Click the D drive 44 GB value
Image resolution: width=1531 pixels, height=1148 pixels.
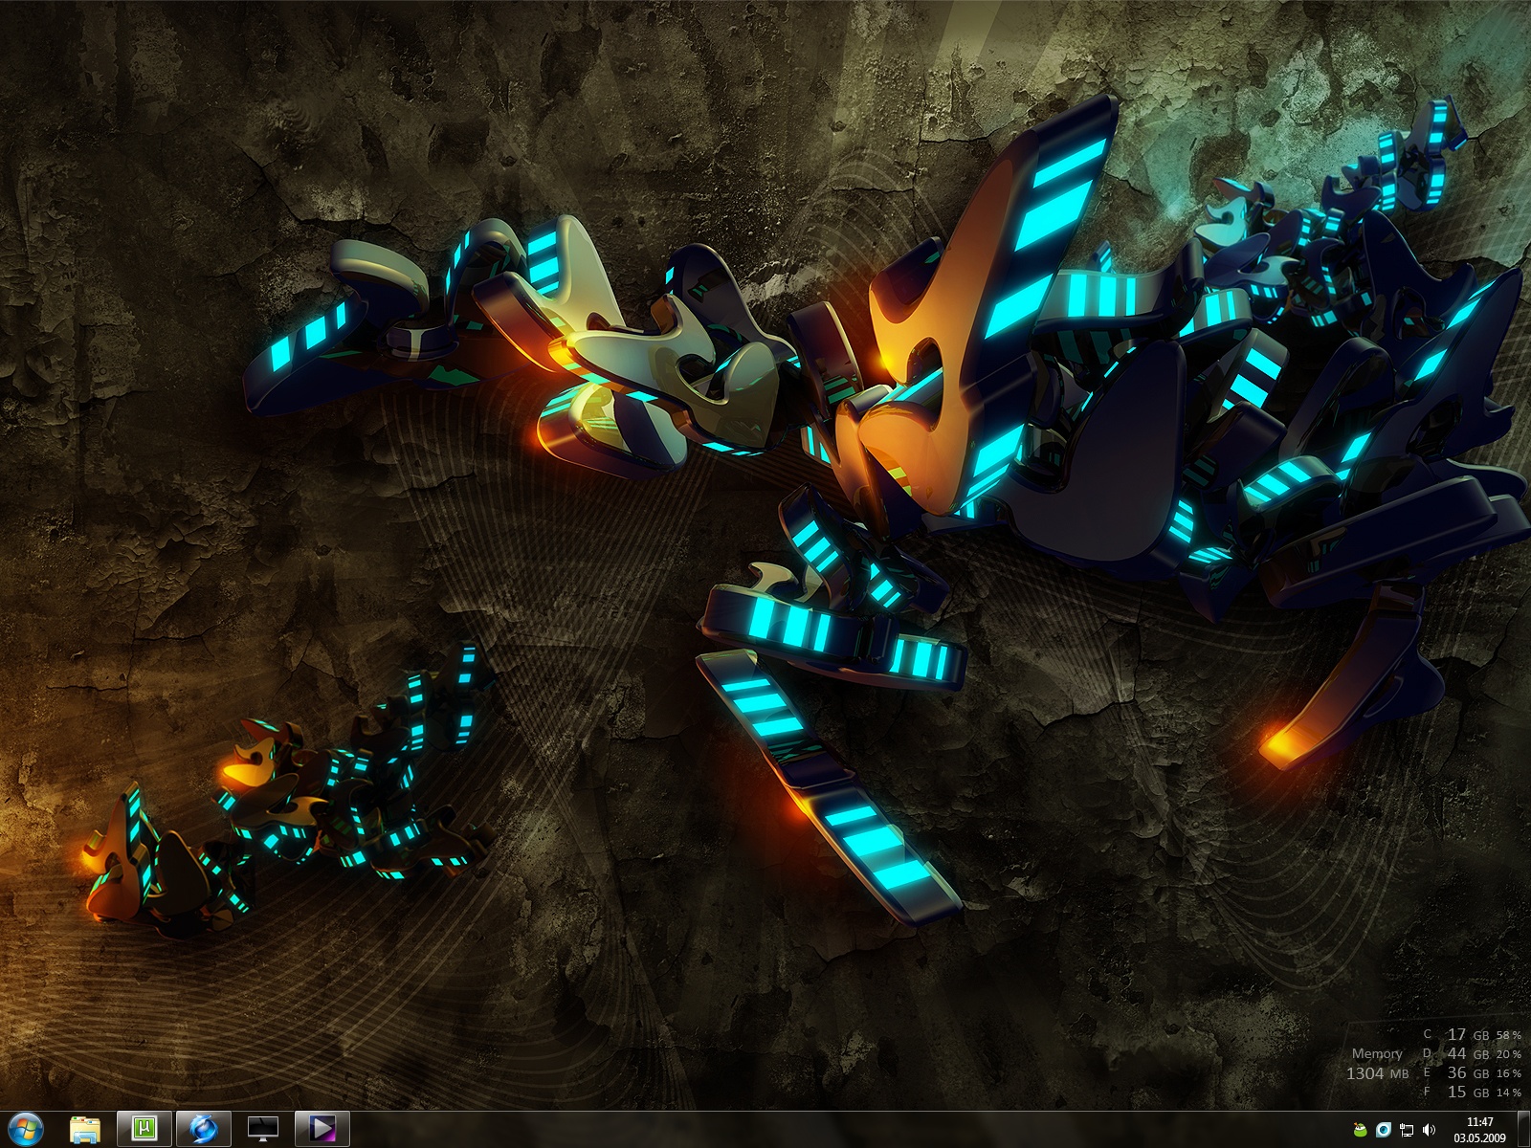[x=1468, y=1053]
